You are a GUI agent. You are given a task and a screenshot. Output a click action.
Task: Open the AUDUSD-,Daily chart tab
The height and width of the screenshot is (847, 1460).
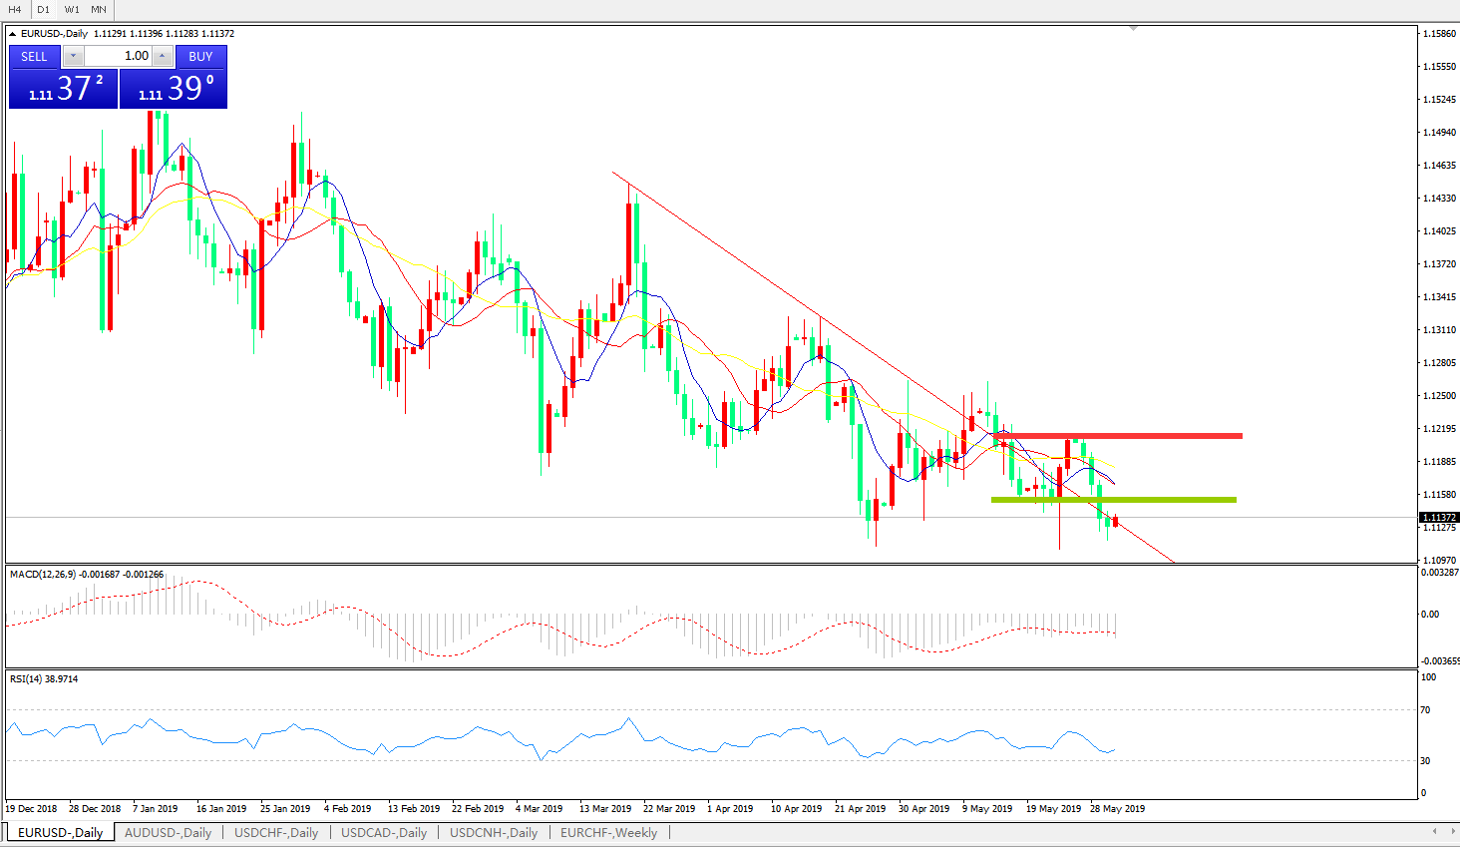pos(168,832)
